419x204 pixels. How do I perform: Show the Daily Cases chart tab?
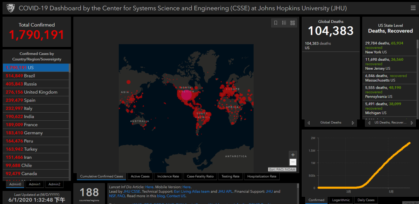pyautogui.click(x=366, y=200)
